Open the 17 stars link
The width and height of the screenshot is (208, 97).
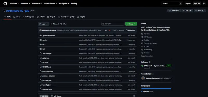[145, 47]
